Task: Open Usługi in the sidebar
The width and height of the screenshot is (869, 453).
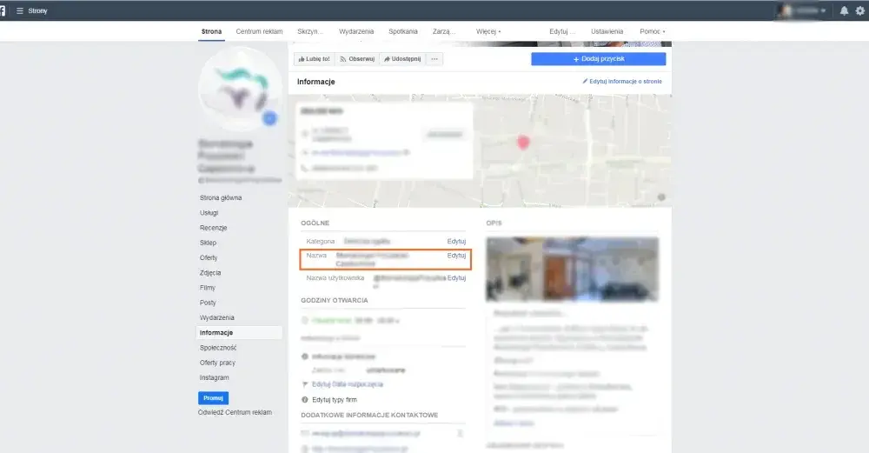Action: tap(209, 213)
